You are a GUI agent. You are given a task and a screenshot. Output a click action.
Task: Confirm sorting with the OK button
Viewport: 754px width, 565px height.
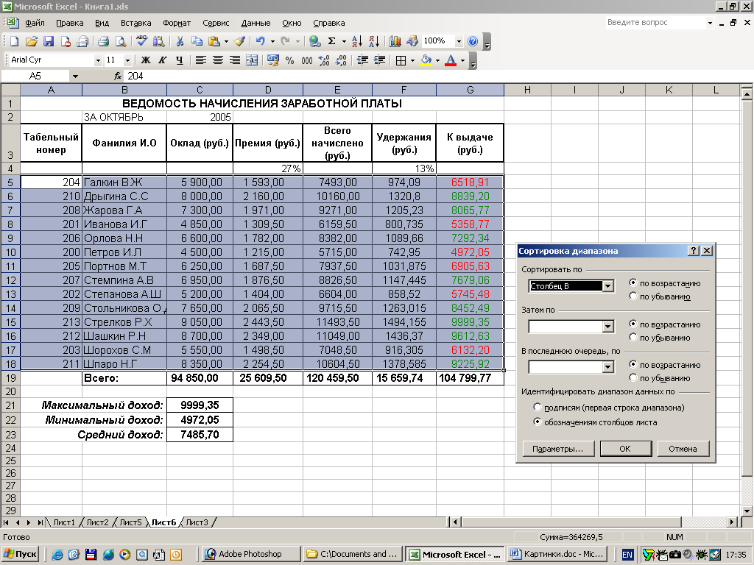pyautogui.click(x=624, y=449)
